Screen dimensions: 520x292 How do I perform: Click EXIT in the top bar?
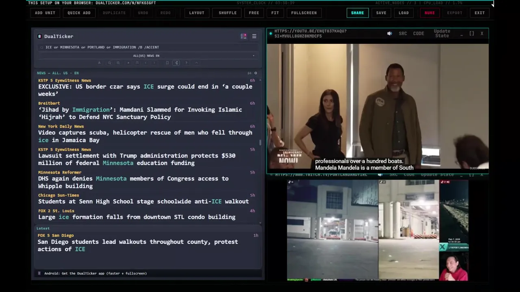(x=480, y=13)
